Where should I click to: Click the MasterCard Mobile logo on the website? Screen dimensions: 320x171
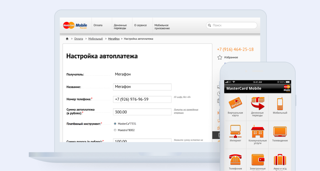tap(75, 25)
